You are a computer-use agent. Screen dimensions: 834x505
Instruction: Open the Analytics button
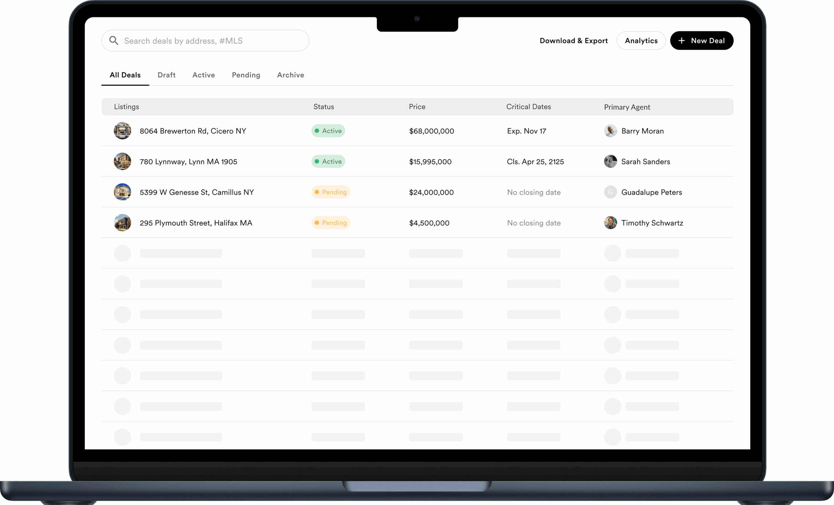click(641, 41)
